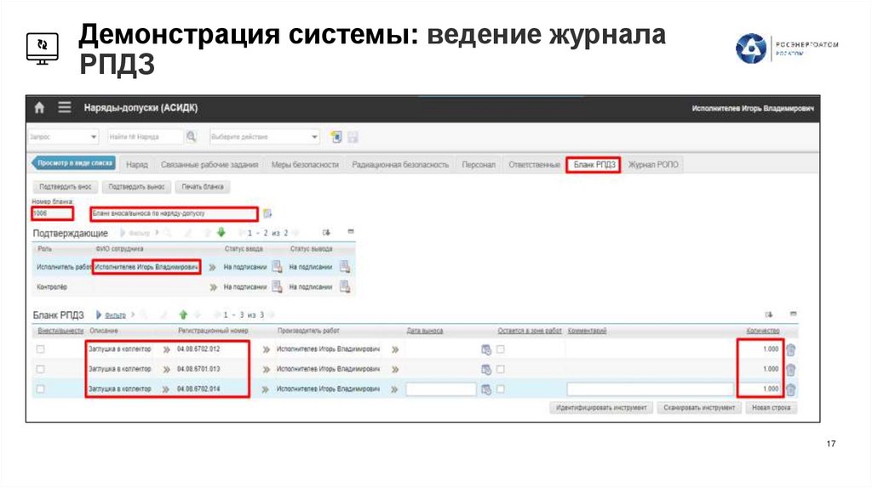The height and width of the screenshot is (488, 872).
Task: Open detail chevron next to Исполнителев in Подтверждающие
Action: coord(212,267)
